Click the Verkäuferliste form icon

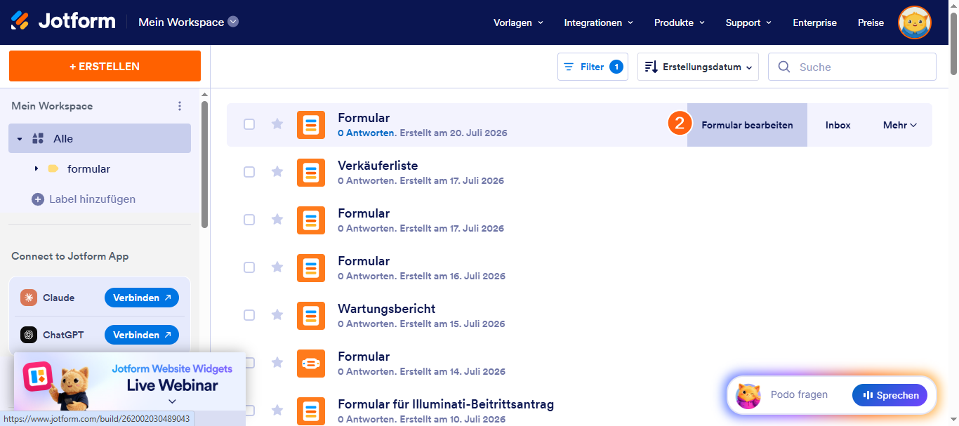pos(311,173)
